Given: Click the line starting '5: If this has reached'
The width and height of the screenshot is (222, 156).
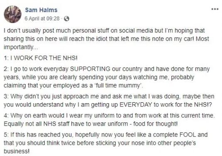Looking at the screenshot, I should pos(106,135).
